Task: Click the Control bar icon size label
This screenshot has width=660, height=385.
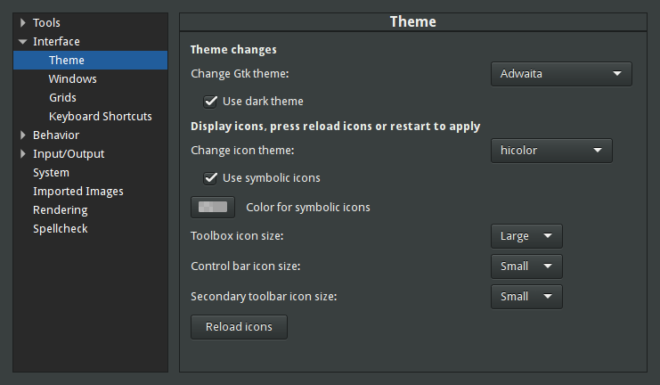Action: (246, 266)
